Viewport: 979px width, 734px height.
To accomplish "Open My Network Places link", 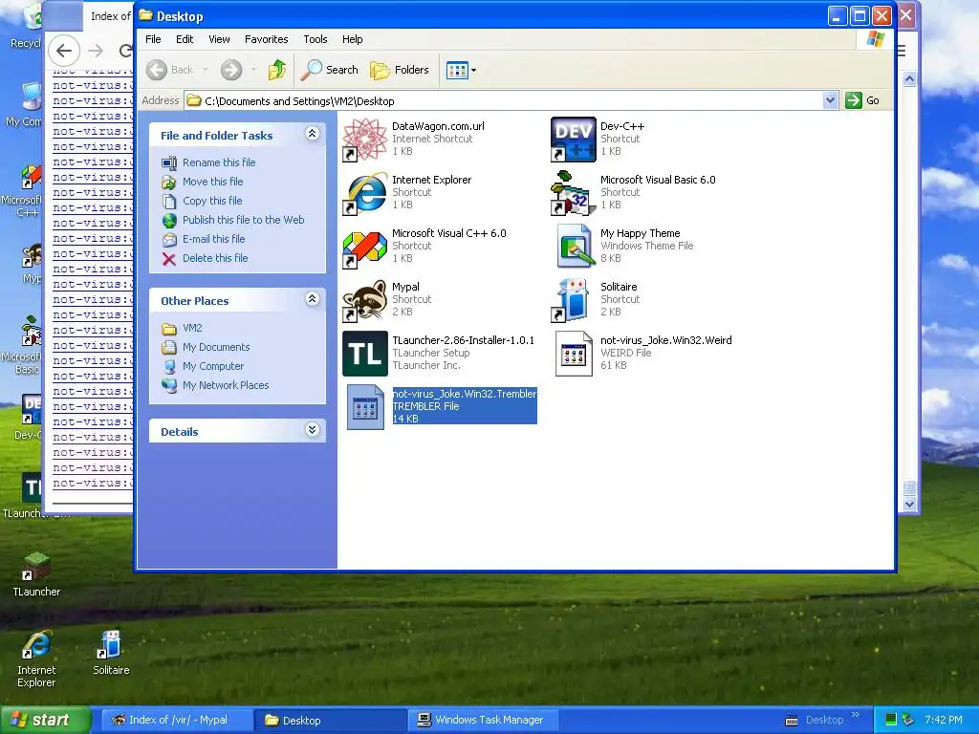I will point(226,386).
